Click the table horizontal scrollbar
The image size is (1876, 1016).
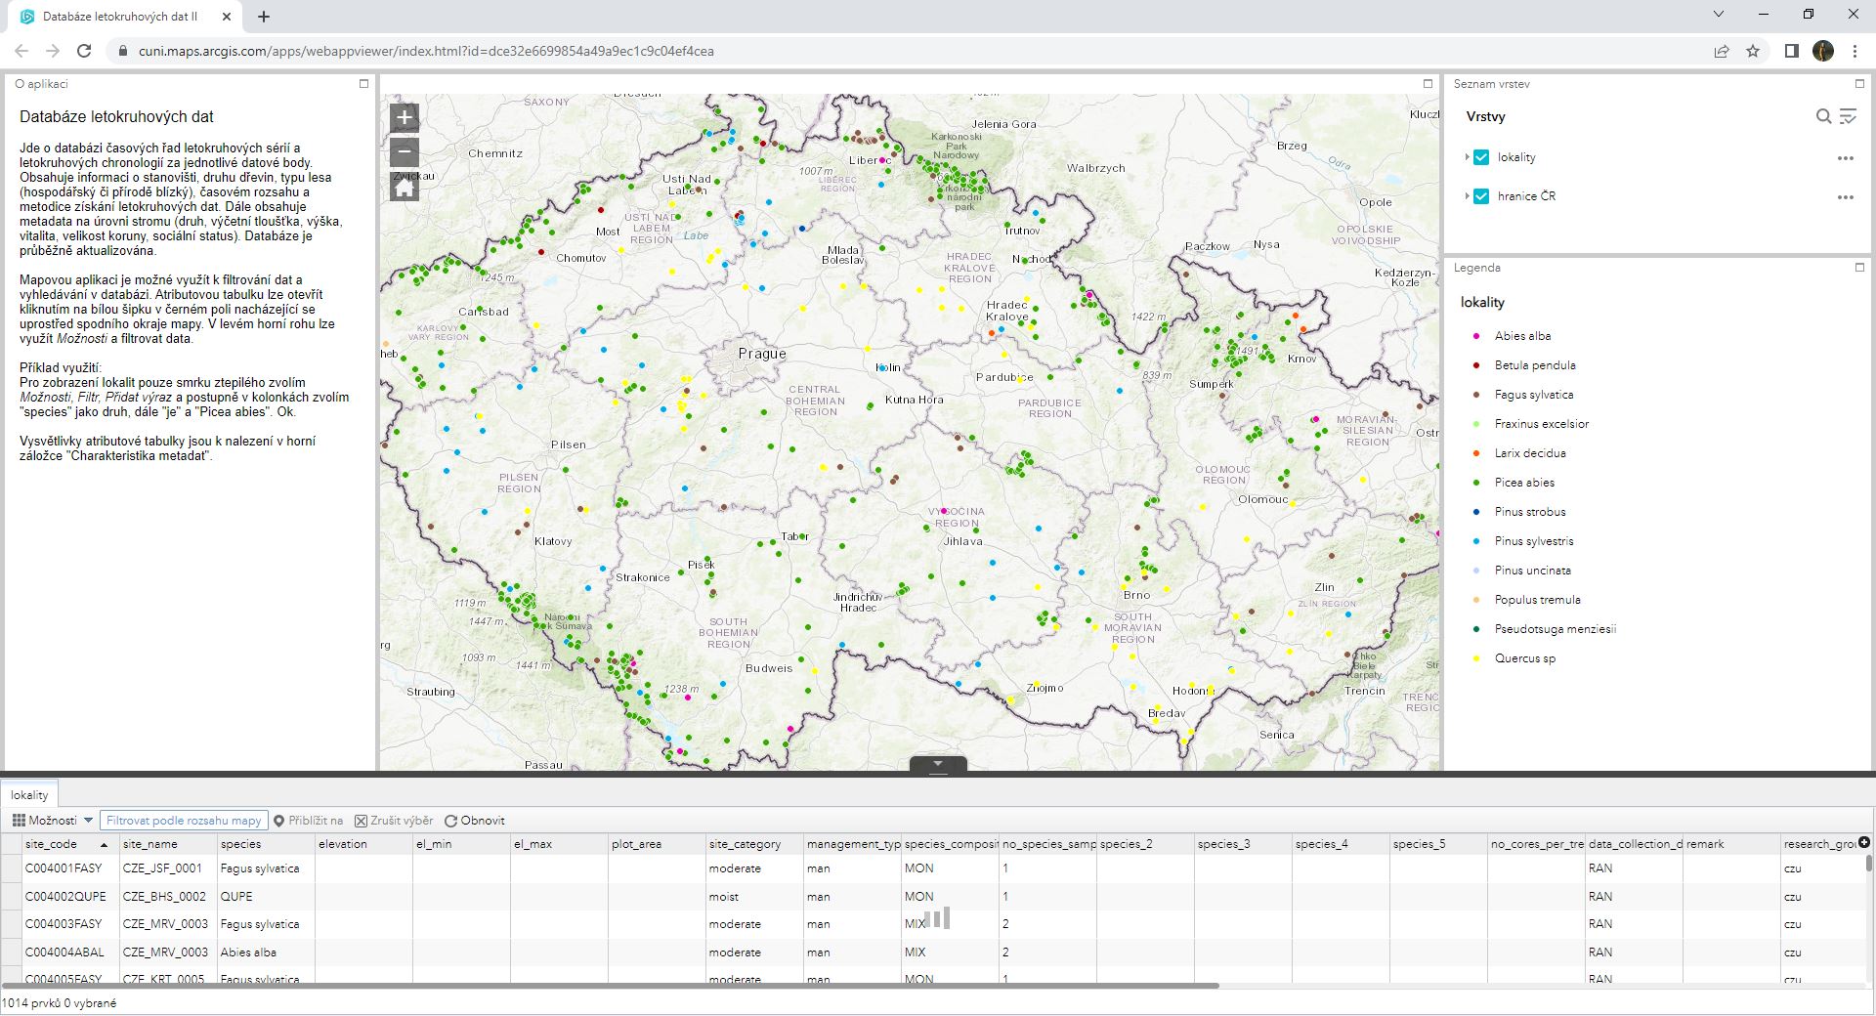611,986
